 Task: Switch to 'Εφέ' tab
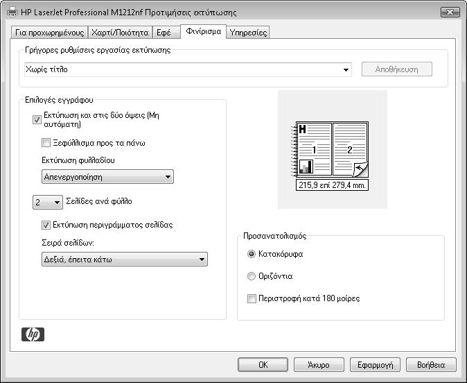[x=166, y=33]
